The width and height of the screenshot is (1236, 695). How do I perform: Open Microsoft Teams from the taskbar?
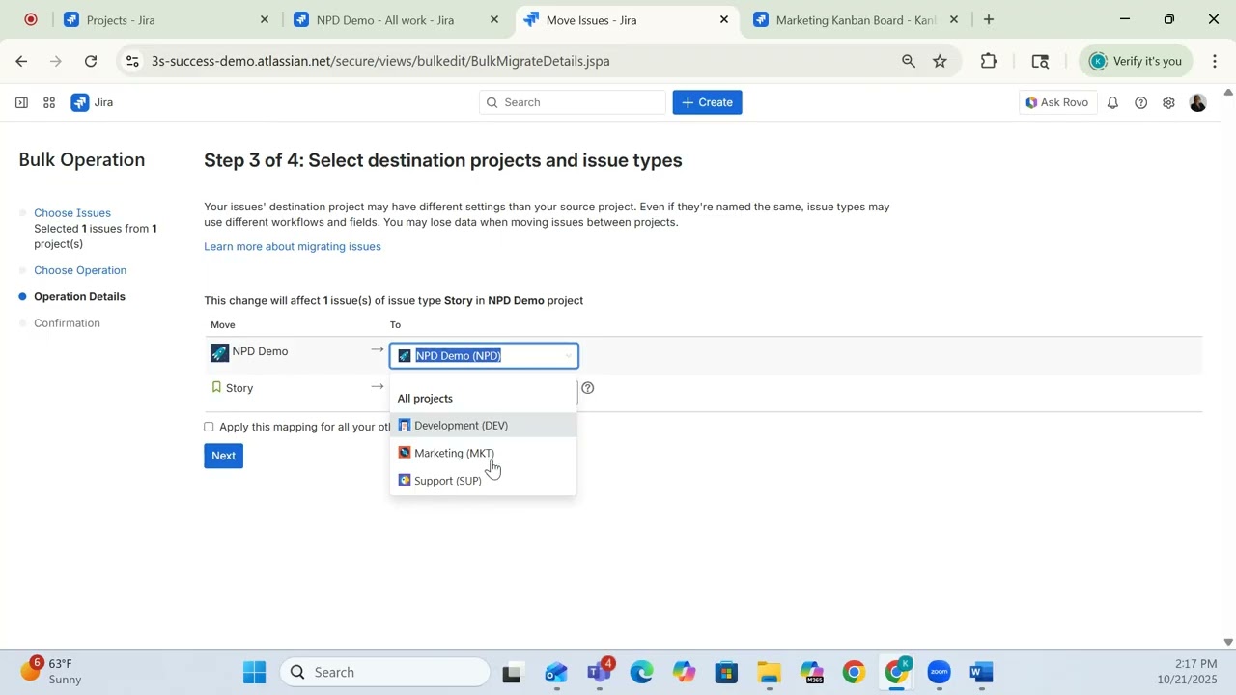(600, 672)
